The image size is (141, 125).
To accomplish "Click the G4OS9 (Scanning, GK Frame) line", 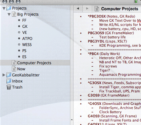I will coord(112,116).
